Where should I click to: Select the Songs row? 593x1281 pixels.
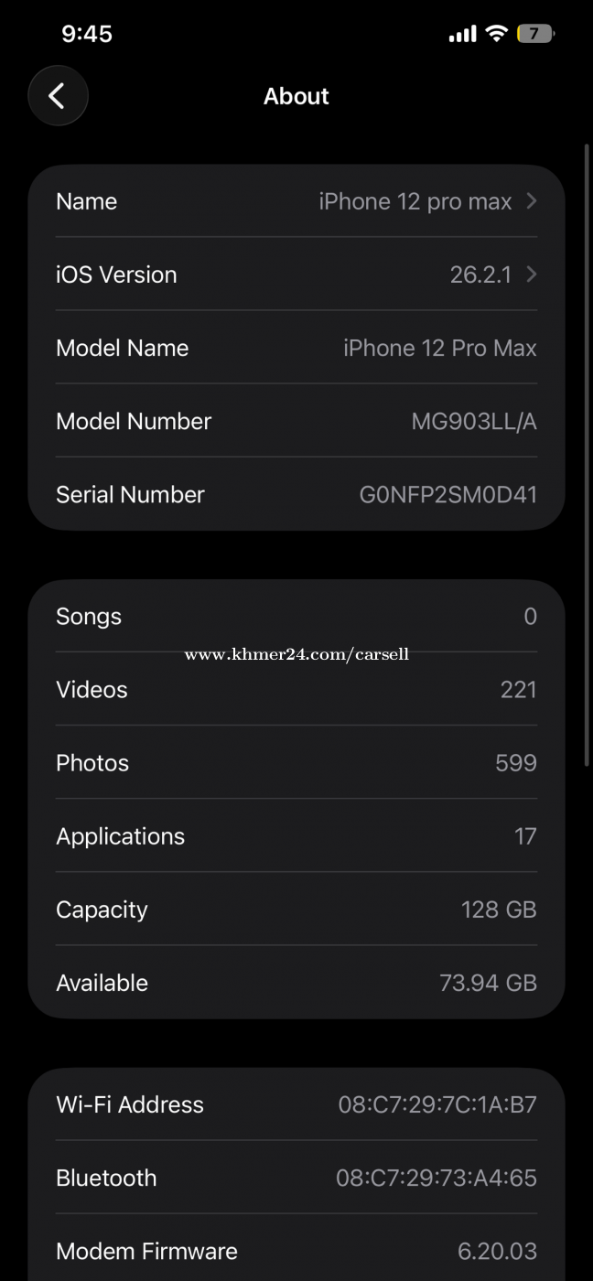pos(296,616)
